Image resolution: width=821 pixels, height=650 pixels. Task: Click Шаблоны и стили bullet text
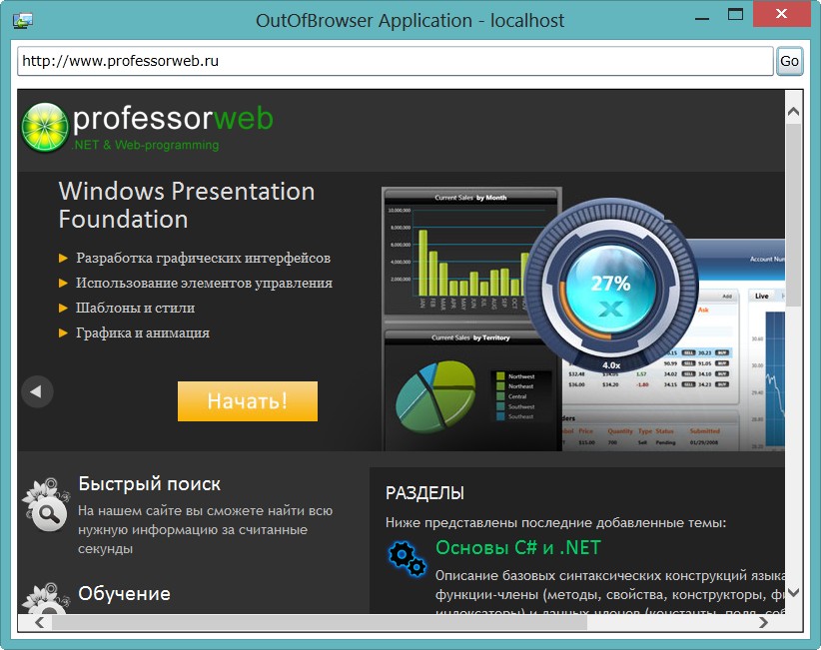pyautogui.click(x=135, y=308)
